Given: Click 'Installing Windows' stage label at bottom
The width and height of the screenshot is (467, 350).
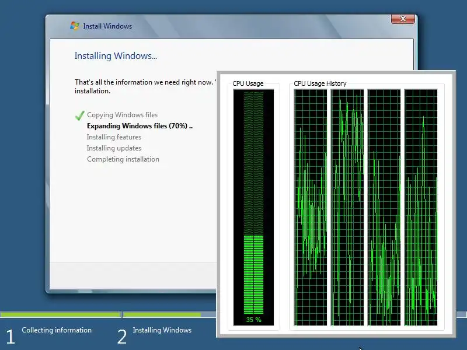Looking at the screenshot, I should point(162,330).
